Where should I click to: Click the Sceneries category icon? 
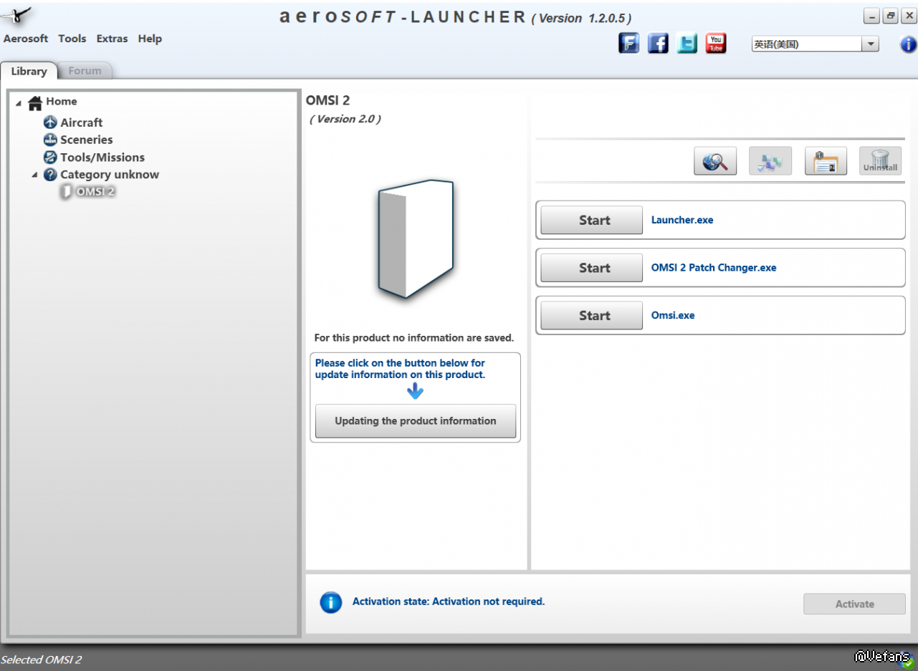pos(50,140)
